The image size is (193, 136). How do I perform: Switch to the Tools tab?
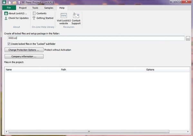[x=35, y=8]
